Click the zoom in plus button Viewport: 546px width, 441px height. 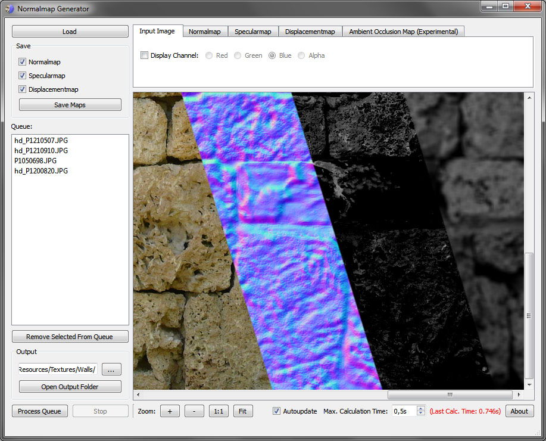pyautogui.click(x=170, y=411)
